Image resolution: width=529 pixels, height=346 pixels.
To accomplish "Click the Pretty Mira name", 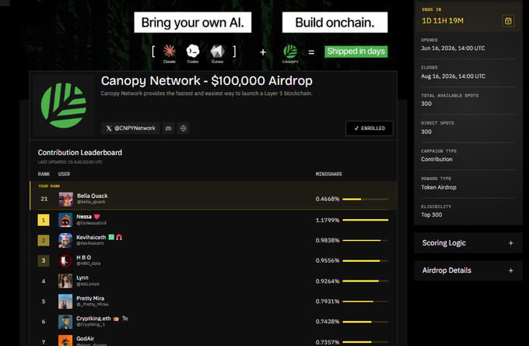I will pyautogui.click(x=90, y=298).
